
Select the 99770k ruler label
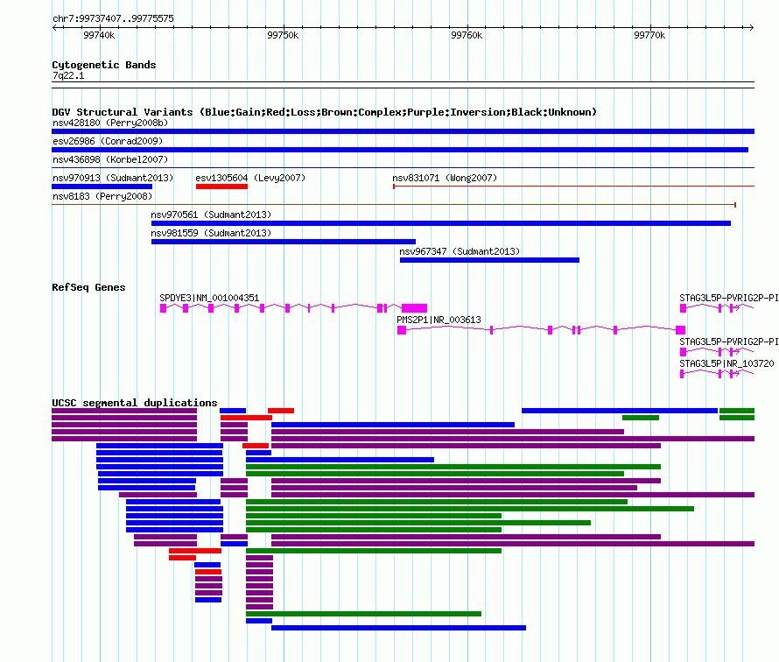tap(649, 35)
